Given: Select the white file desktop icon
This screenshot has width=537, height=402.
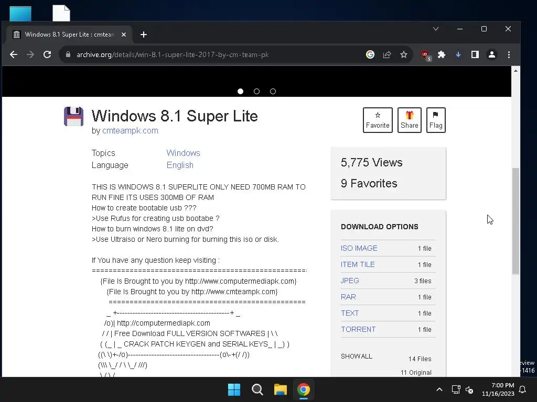Looking at the screenshot, I should point(61,13).
